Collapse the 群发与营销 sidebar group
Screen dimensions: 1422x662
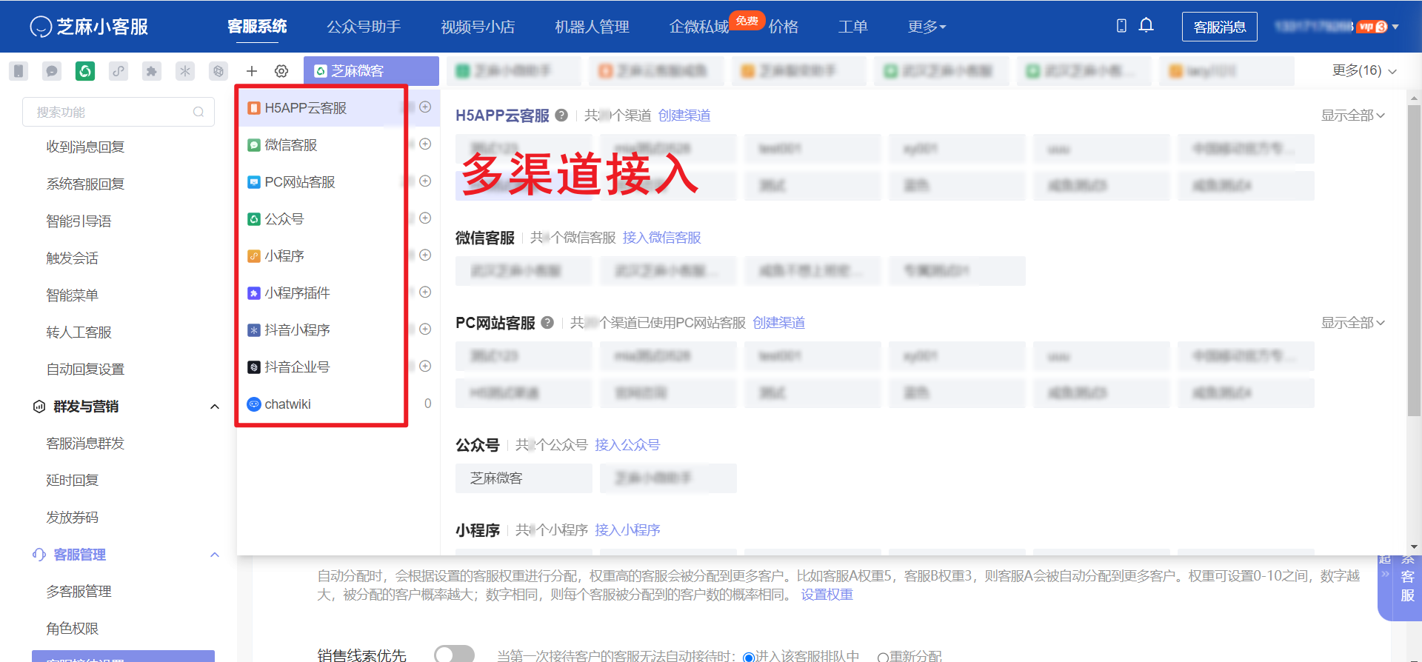(215, 407)
